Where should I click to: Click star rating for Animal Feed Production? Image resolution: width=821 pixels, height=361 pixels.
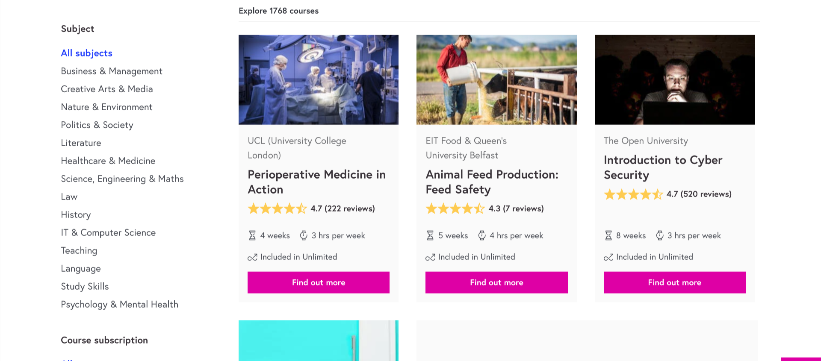click(x=455, y=209)
